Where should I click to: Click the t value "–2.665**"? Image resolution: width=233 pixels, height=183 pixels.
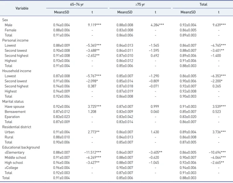tap(217, 163)
